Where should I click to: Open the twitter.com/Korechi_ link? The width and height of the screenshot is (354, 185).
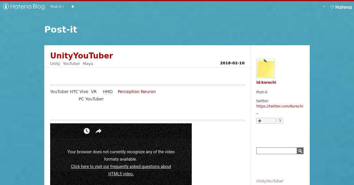point(280,109)
